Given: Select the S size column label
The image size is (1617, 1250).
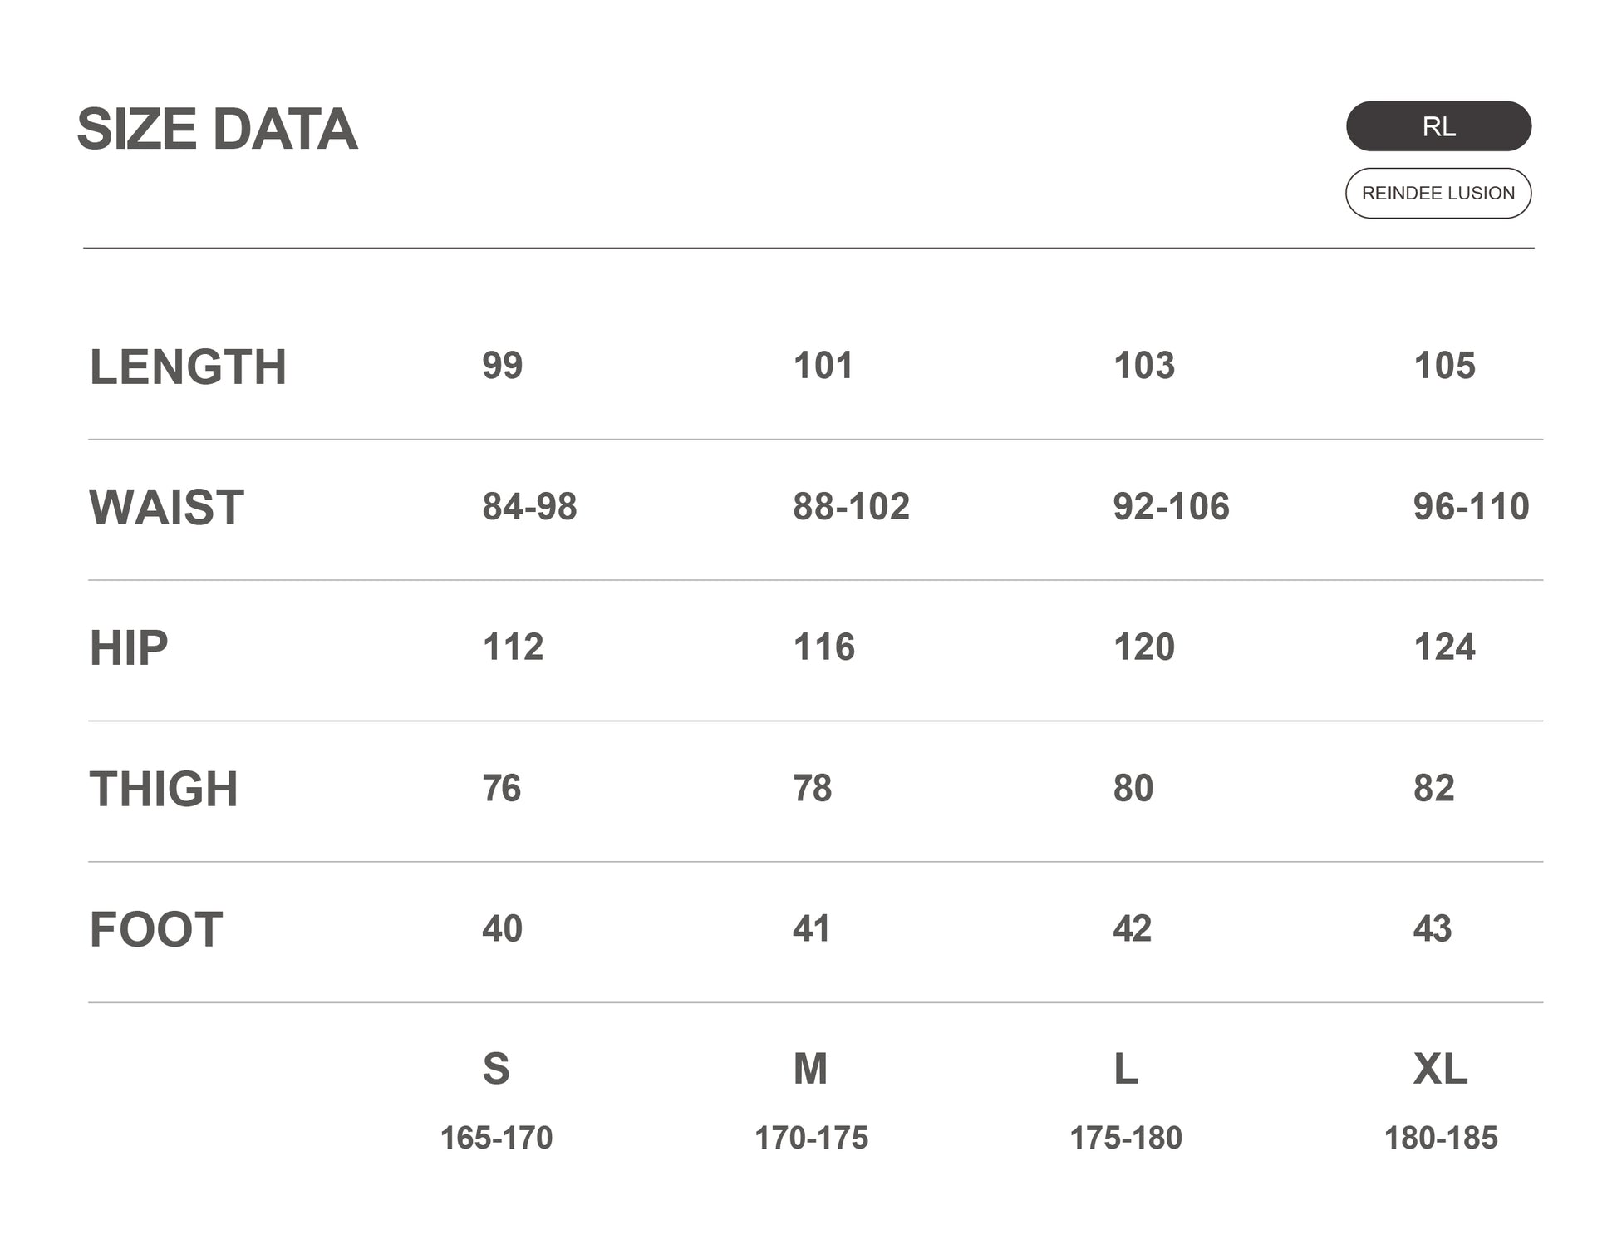Looking at the screenshot, I should coord(496,1069).
